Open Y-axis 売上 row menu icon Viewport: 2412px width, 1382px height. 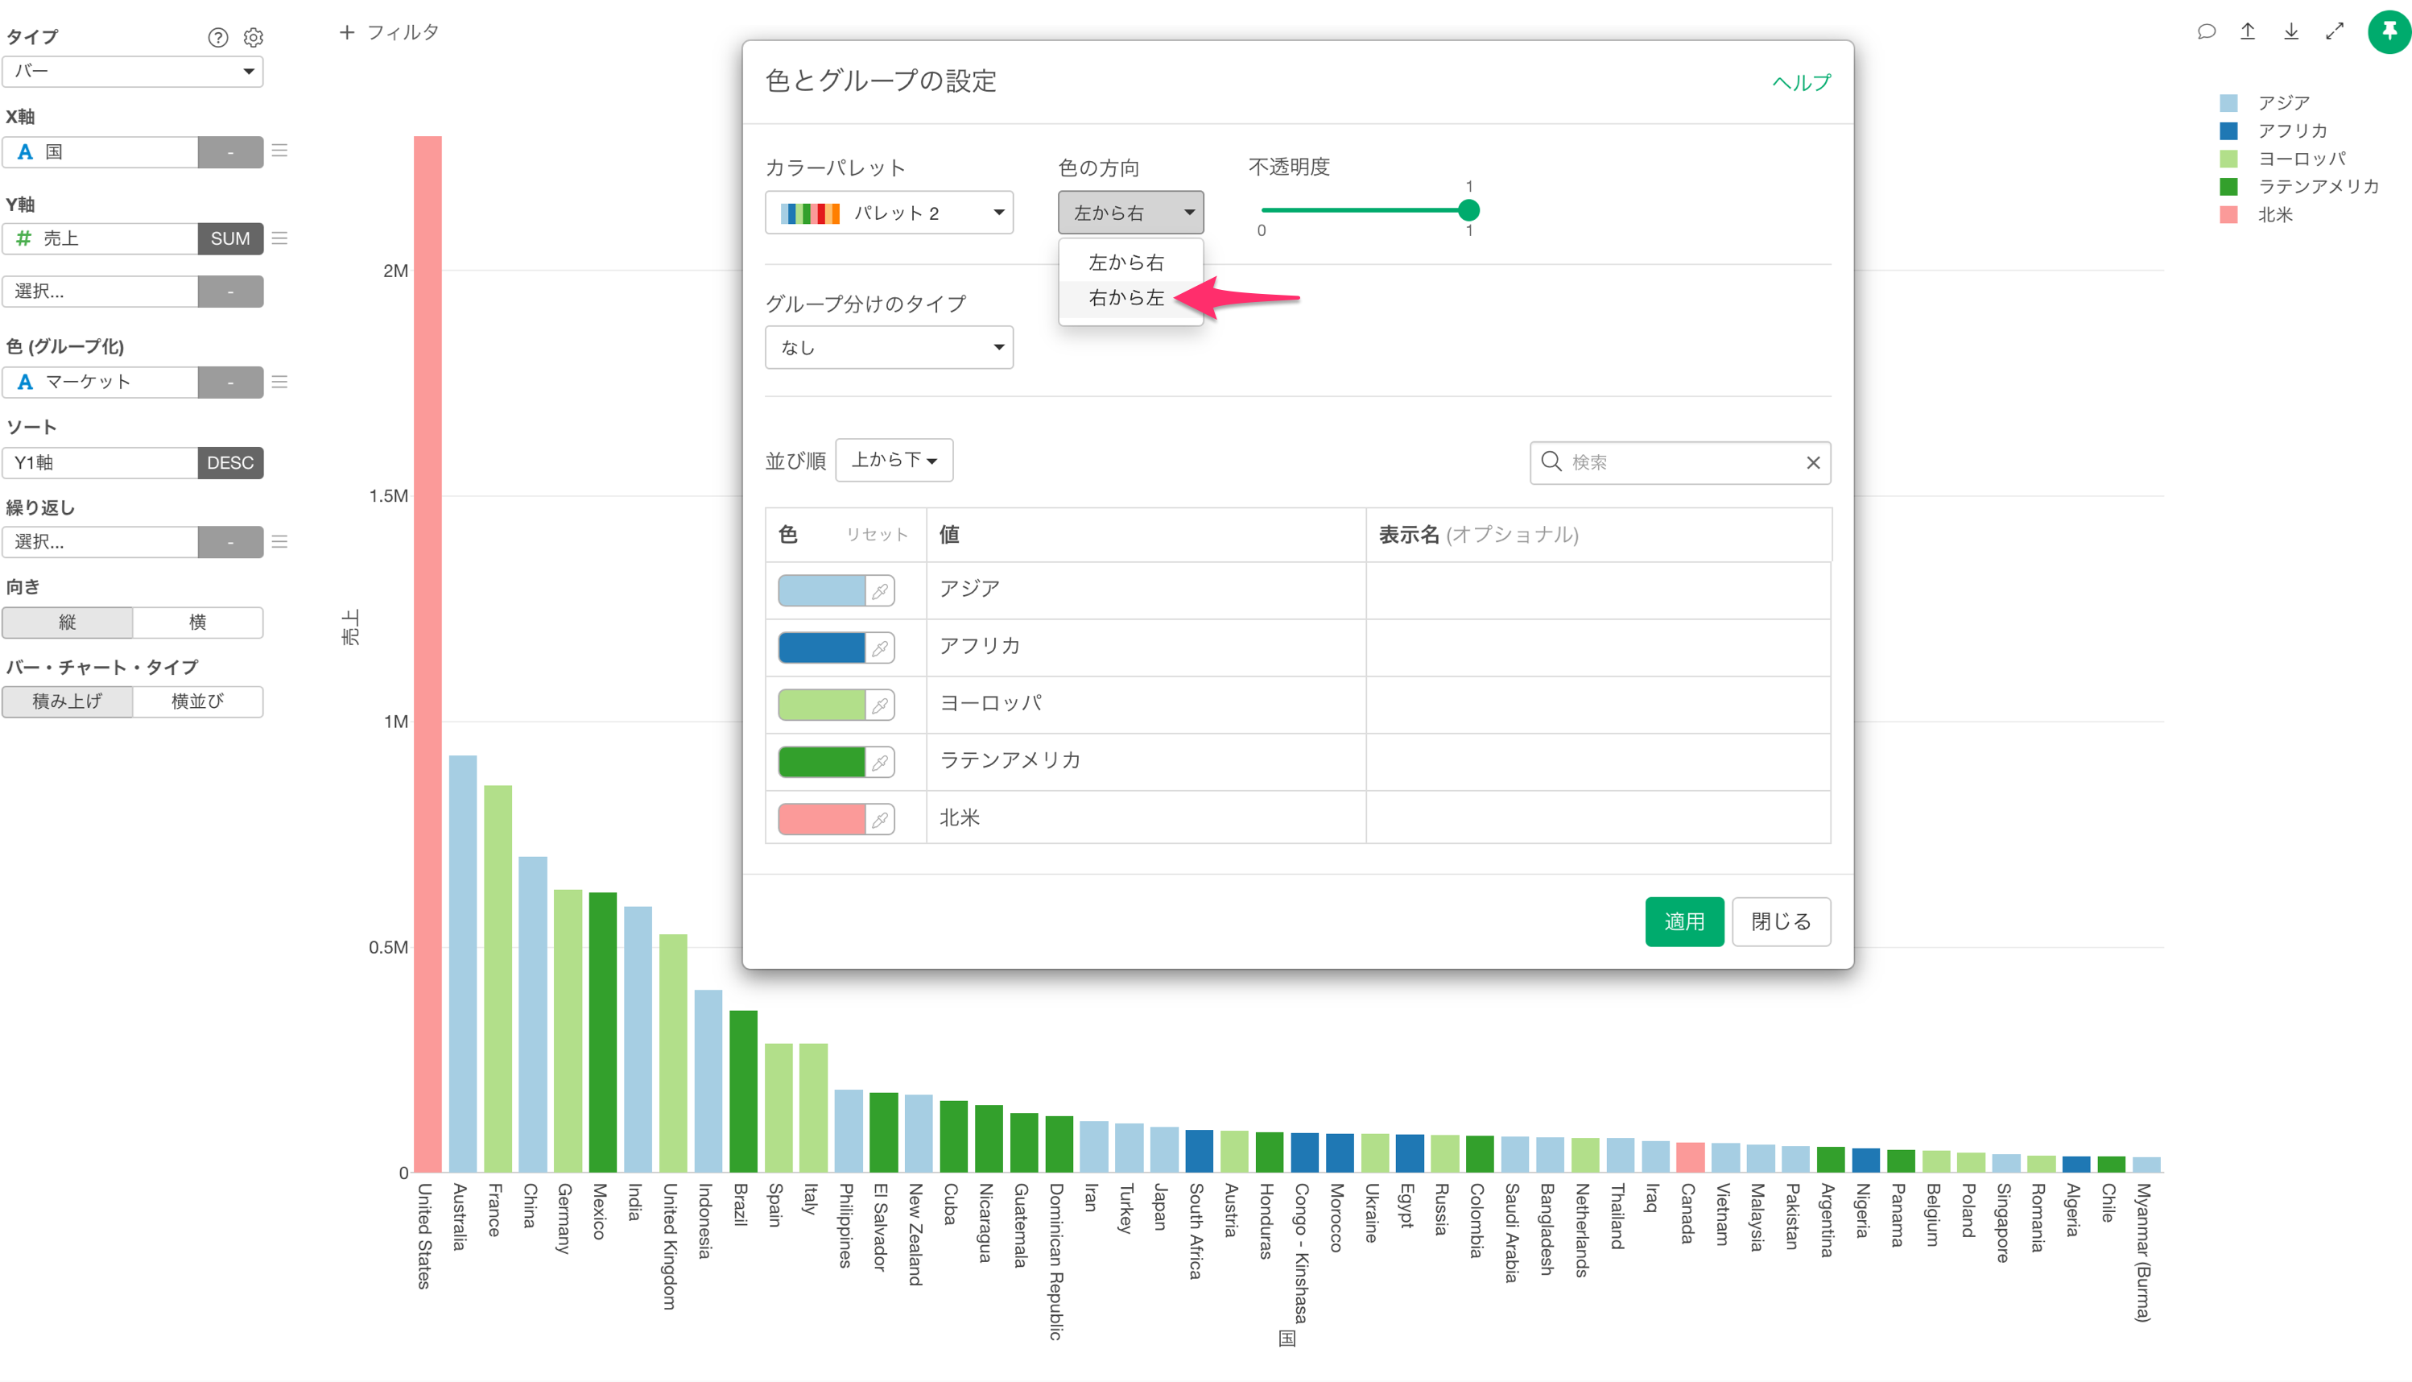click(280, 238)
